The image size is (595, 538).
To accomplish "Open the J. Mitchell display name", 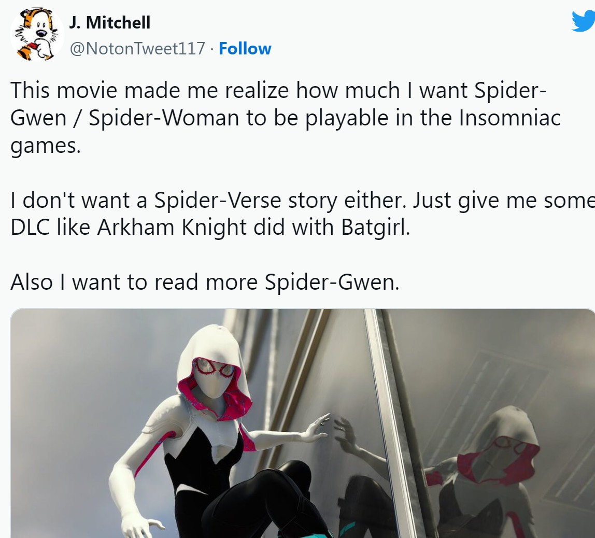I will click(x=110, y=22).
